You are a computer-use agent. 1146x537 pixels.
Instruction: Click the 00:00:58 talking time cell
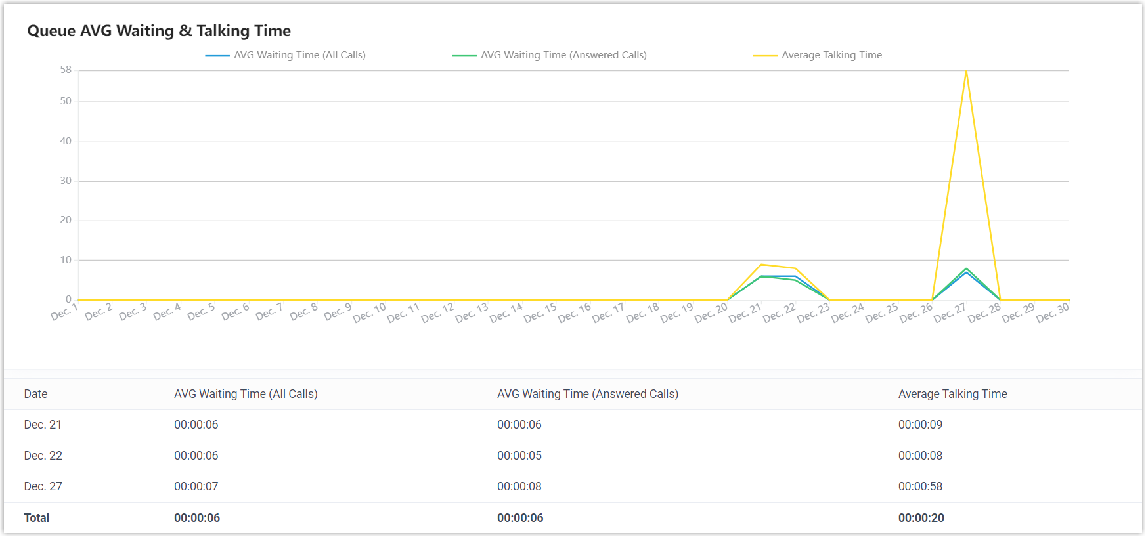pyautogui.click(x=920, y=486)
